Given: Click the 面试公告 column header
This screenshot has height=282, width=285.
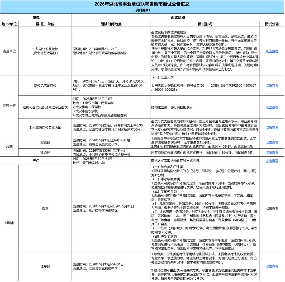Looking at the screenshot, I should point(272,24).
